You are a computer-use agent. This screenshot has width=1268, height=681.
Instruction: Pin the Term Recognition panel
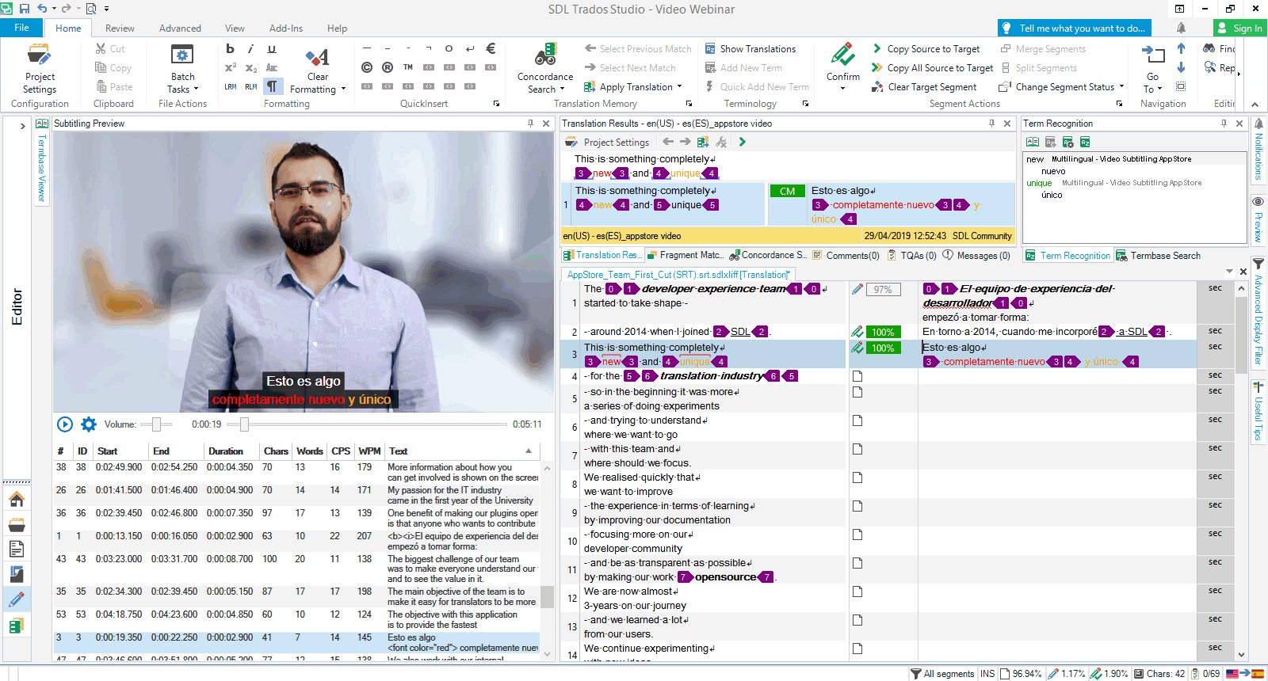coord(1224,124)
